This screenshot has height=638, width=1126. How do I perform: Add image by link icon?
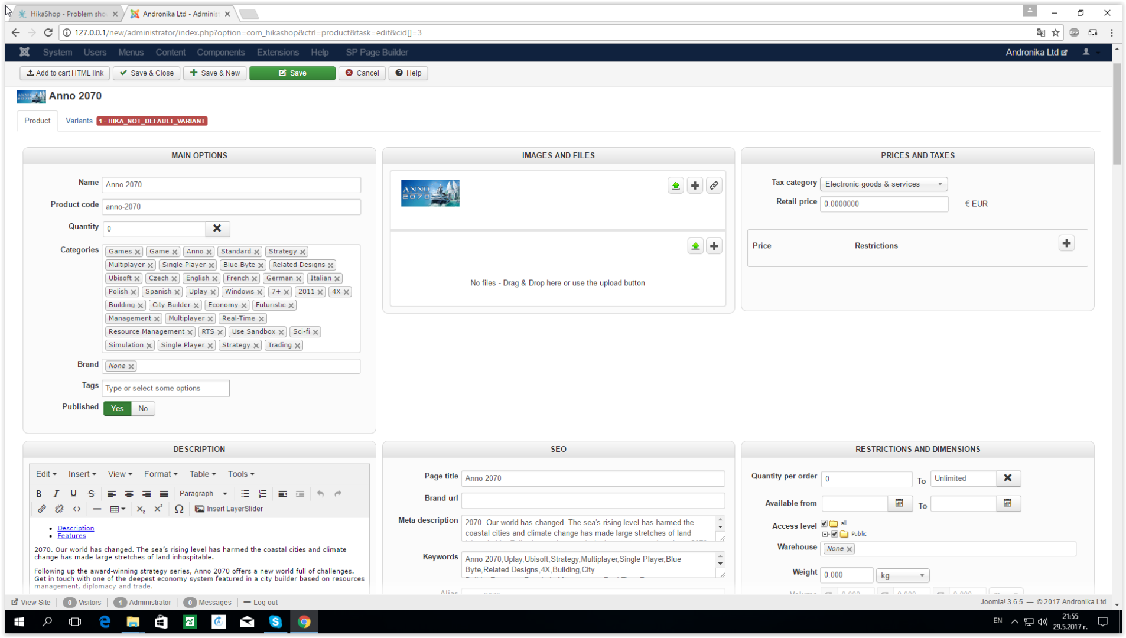point(714,185)
